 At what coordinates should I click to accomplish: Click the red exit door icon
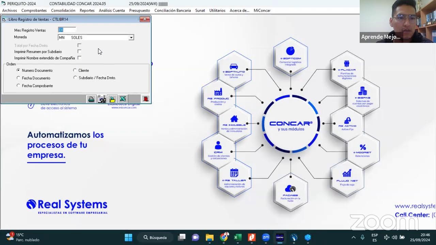pos(146,99)
